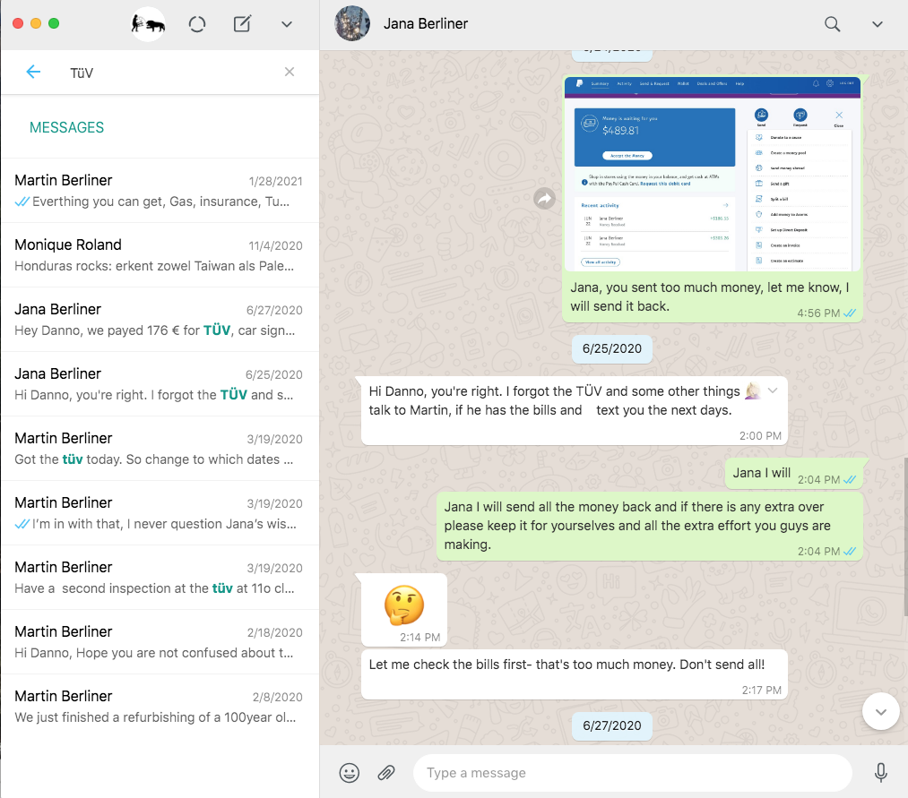This screenshot has width=908, height=798.
Task: Click the chat scrollbar on the right edge
Action: [x=905, y=538]
